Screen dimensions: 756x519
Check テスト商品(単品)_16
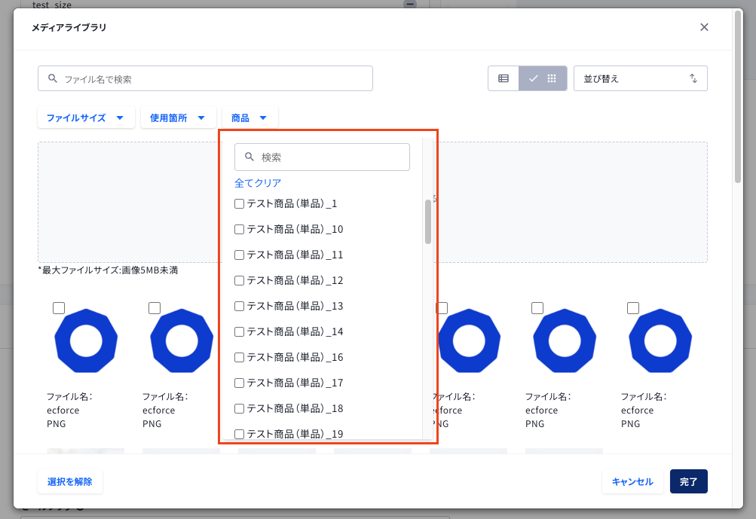click(x=239, y=357)
